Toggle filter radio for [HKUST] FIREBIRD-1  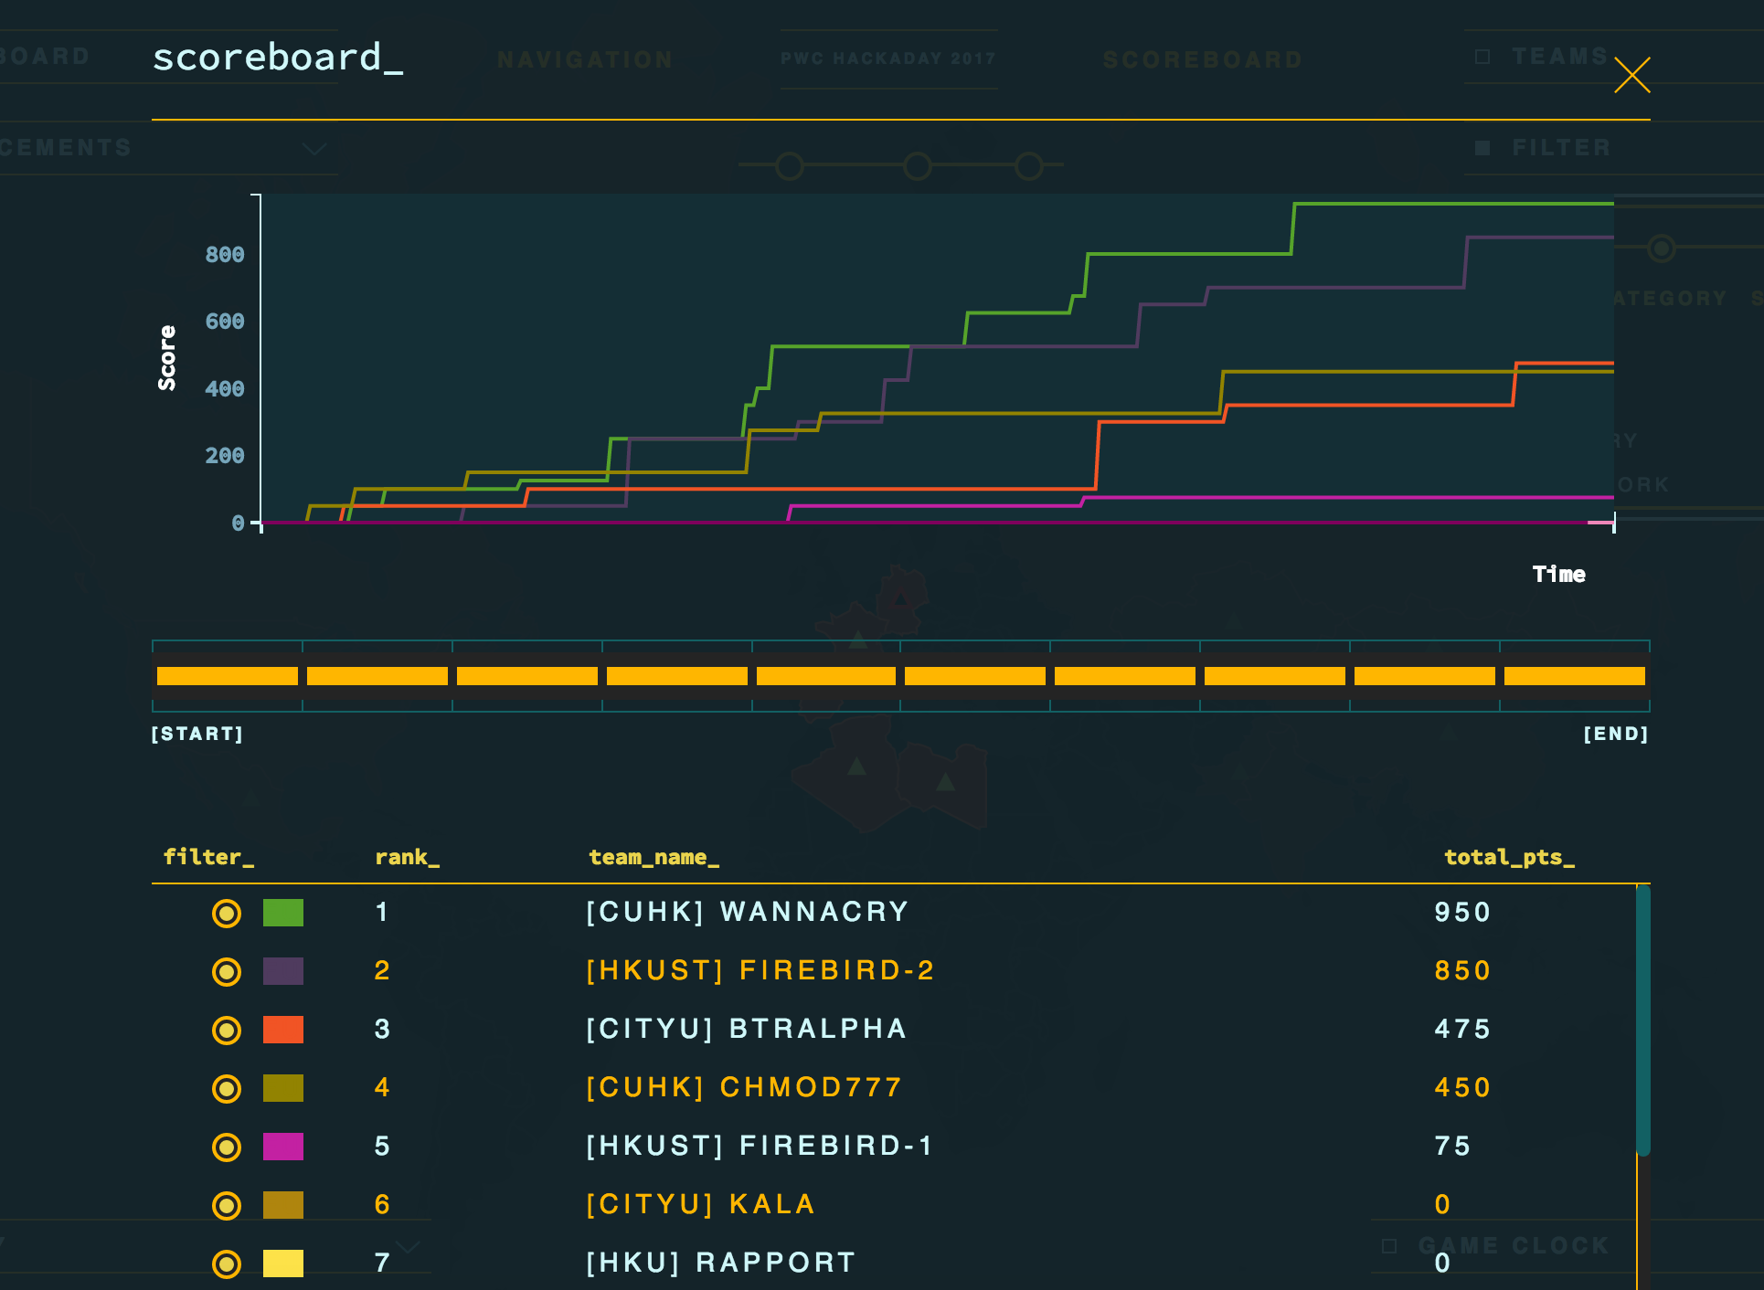coord(227,1147)
